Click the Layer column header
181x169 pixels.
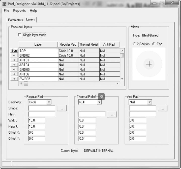point(38,44)
